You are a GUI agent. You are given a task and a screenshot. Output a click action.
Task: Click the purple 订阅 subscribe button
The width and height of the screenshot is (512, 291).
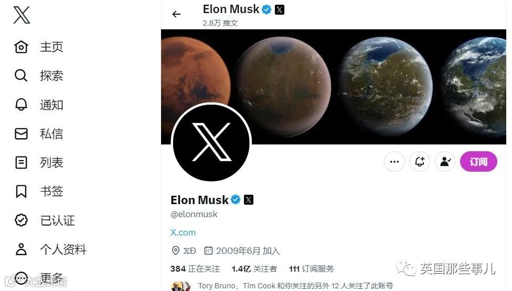coord(478,161)
